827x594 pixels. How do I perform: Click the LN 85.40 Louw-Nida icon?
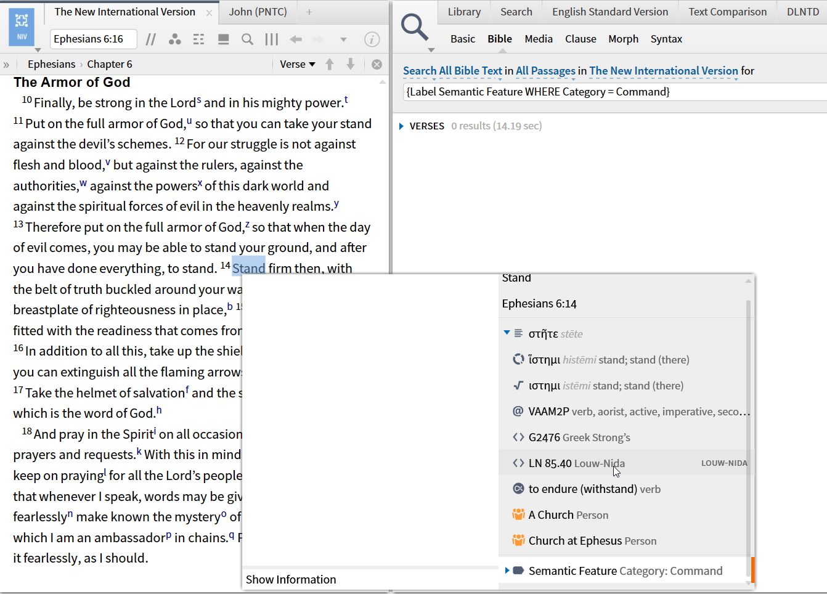point(518,463)
